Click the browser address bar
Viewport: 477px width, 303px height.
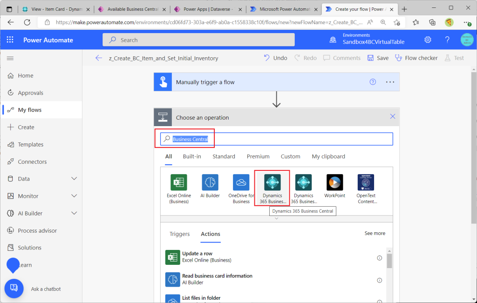(x=209, y=22)
